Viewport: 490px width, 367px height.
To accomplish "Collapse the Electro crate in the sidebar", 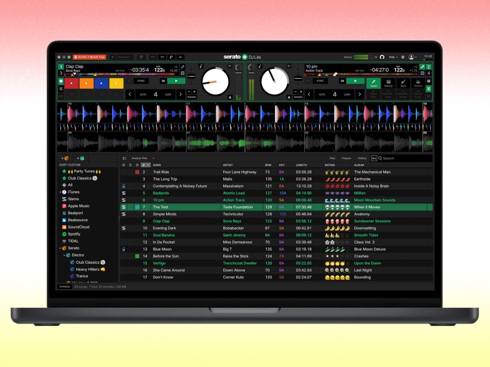I will pyautogui.click(x=64, y=255).
